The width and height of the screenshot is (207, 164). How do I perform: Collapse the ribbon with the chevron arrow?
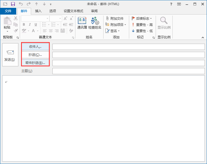point(203,37)
